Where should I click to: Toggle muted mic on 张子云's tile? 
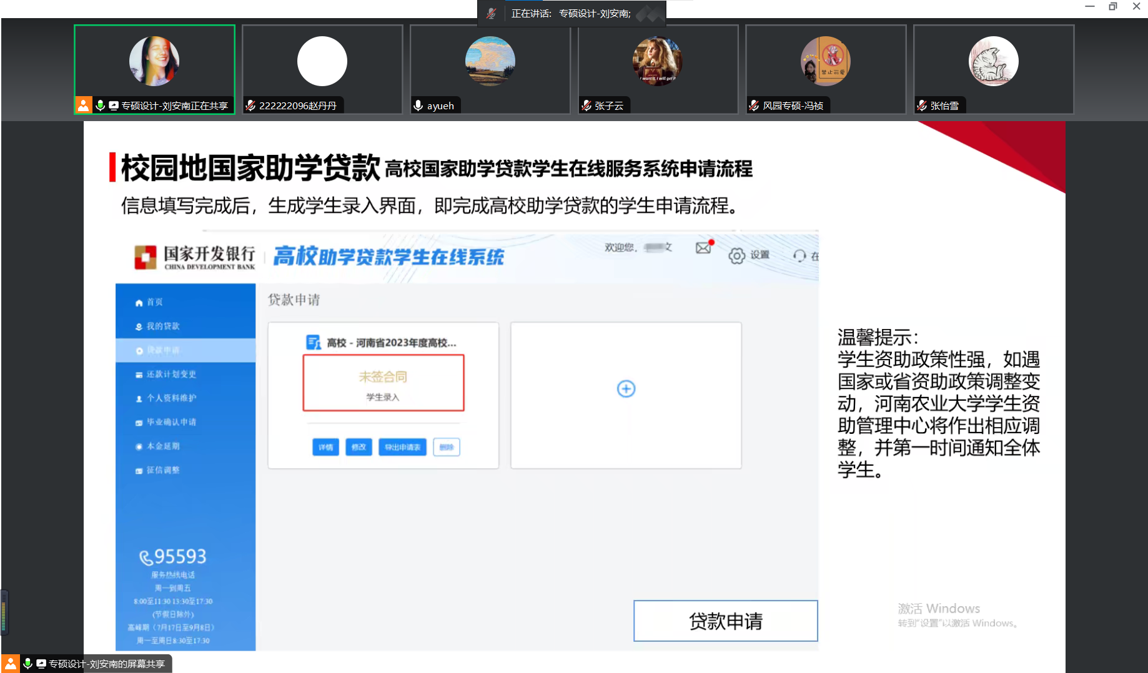point(586,106)
